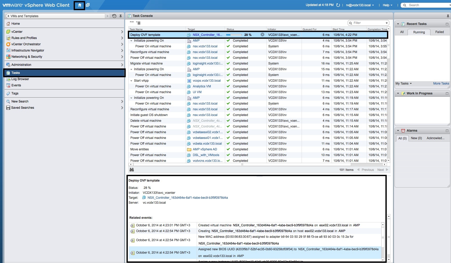Click the More Tasks link
The height and width of the screenshot is (263, 451).
tap(441, 84)
